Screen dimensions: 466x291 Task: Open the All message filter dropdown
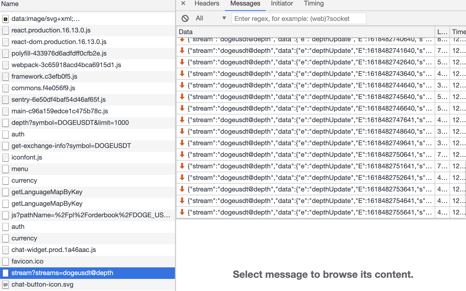tap(211, 18)
